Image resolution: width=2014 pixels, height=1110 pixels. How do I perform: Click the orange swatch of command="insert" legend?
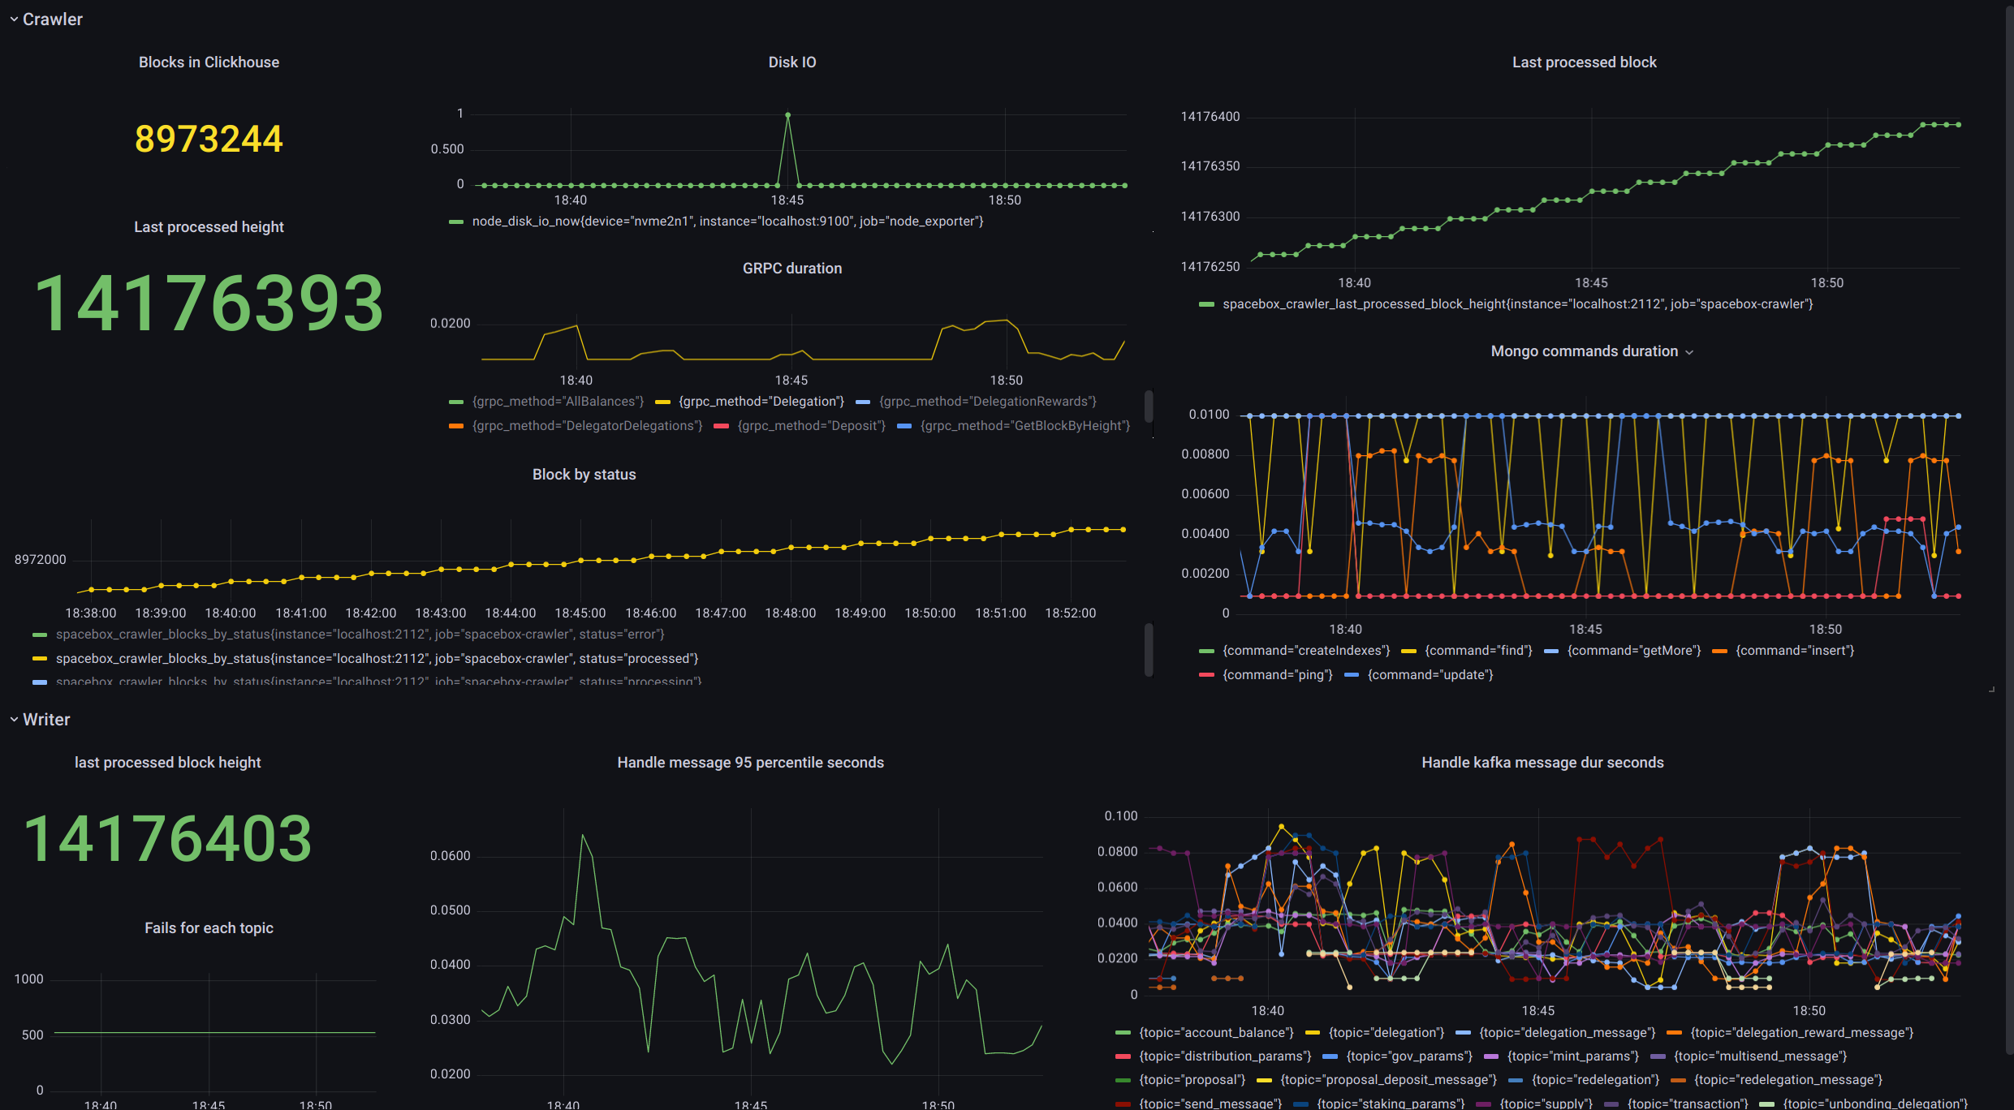[1719, 651]
